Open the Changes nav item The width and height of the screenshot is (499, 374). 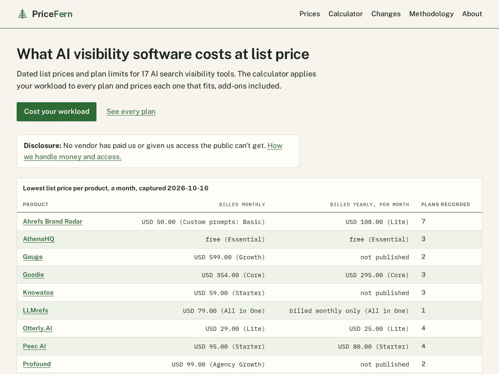click(x=386, y=14)
